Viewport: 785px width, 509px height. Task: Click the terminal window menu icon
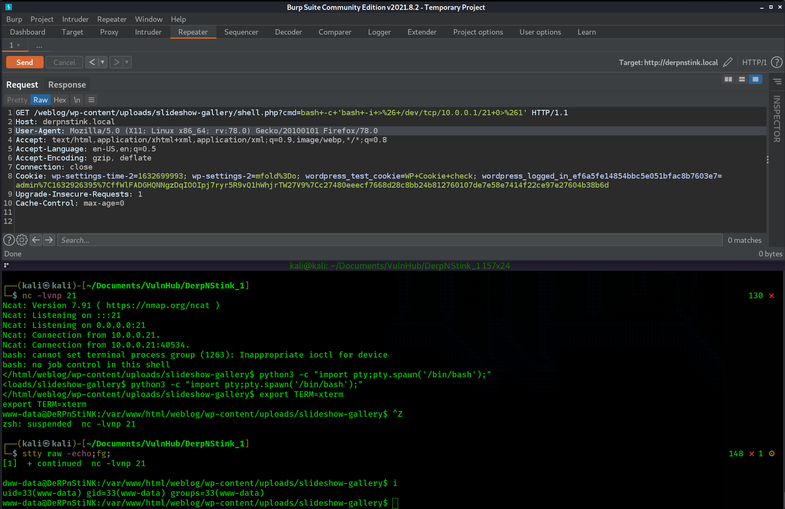pyautogui.click(x=6, y=265)
